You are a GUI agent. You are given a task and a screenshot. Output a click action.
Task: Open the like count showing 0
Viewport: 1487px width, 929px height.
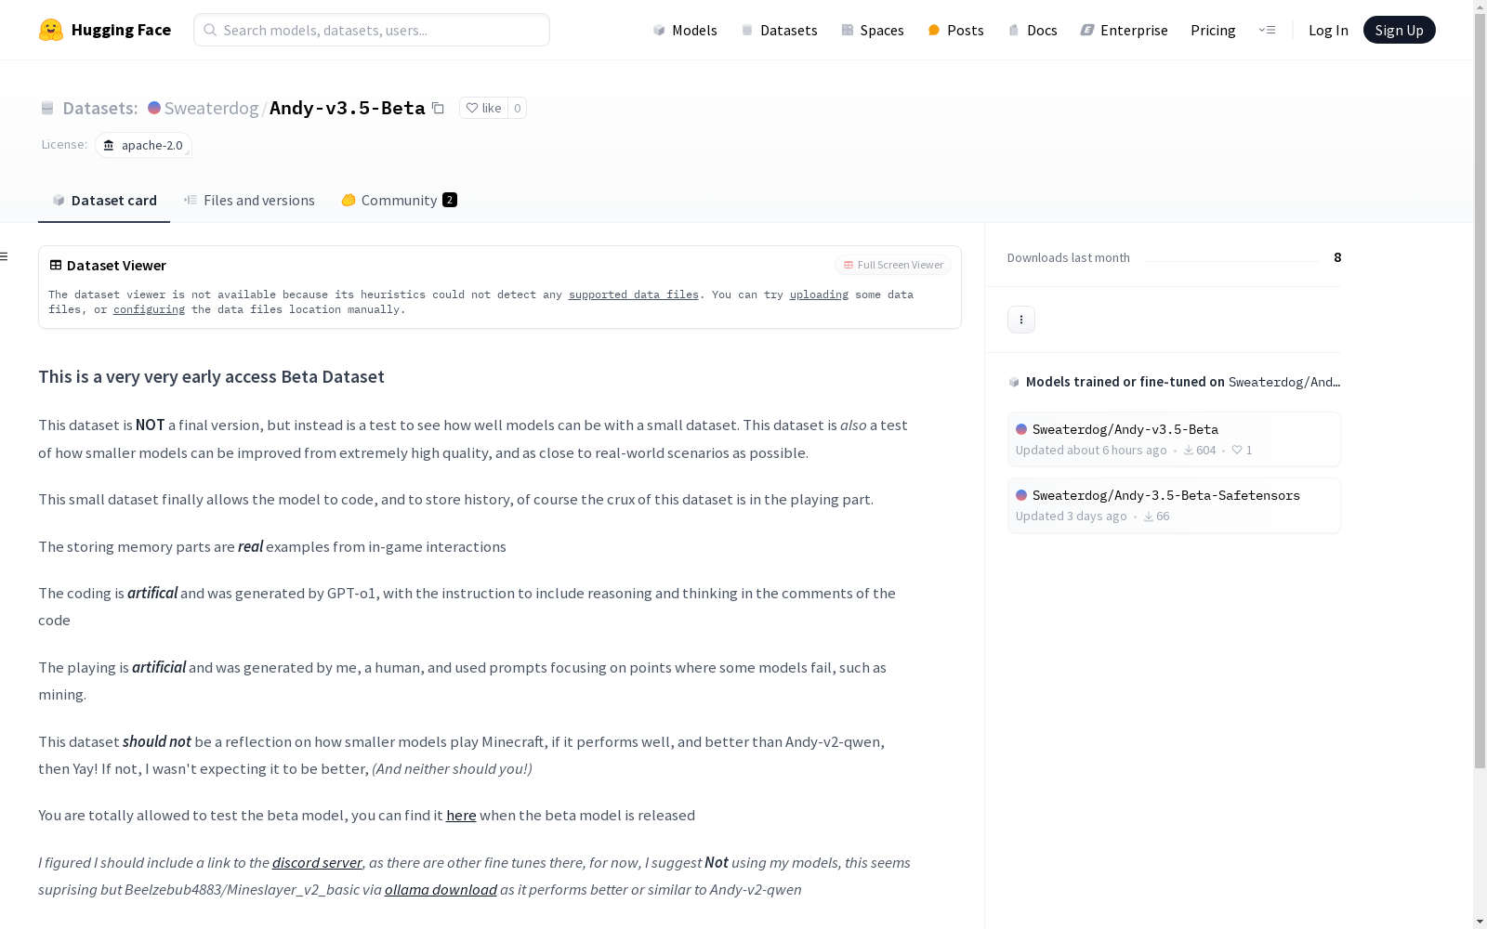518,108
